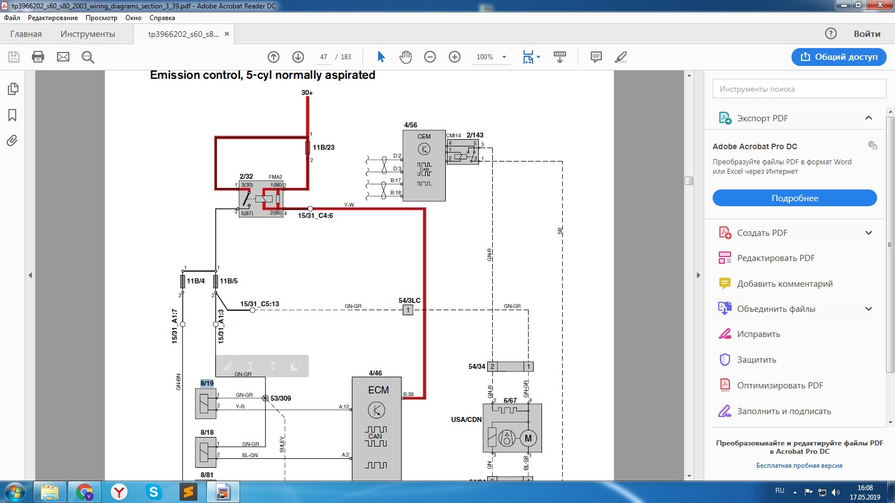Zoom out with the minus icon

pos(430,57)
